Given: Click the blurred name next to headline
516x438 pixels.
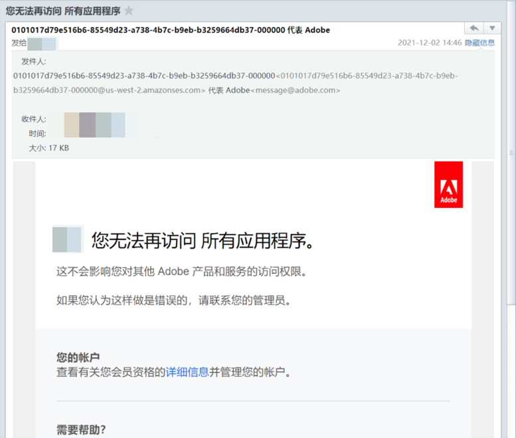Looking at the screenshot, I should 67,239.
